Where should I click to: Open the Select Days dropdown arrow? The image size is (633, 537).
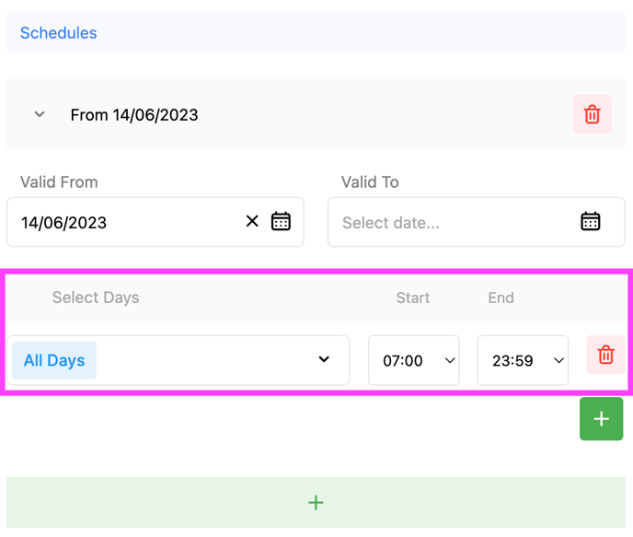tap(324, 359)
